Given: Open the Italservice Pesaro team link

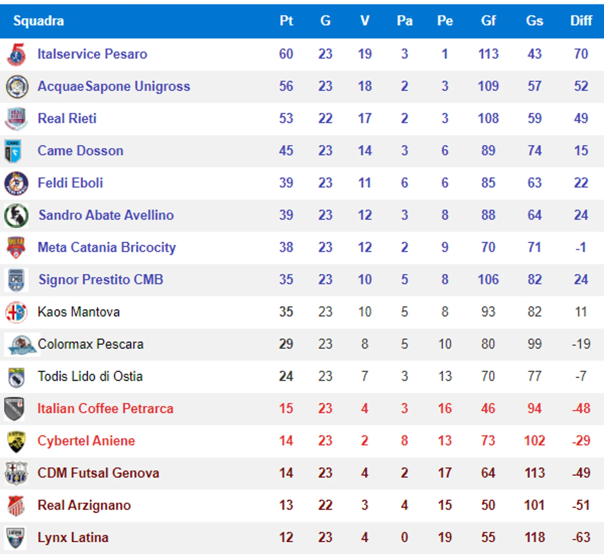Looking at the screenshot, I should (x=92, y=54).
